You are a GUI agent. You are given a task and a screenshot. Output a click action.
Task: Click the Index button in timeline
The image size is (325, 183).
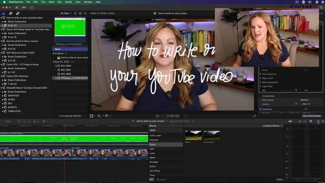tap(8, 121)
